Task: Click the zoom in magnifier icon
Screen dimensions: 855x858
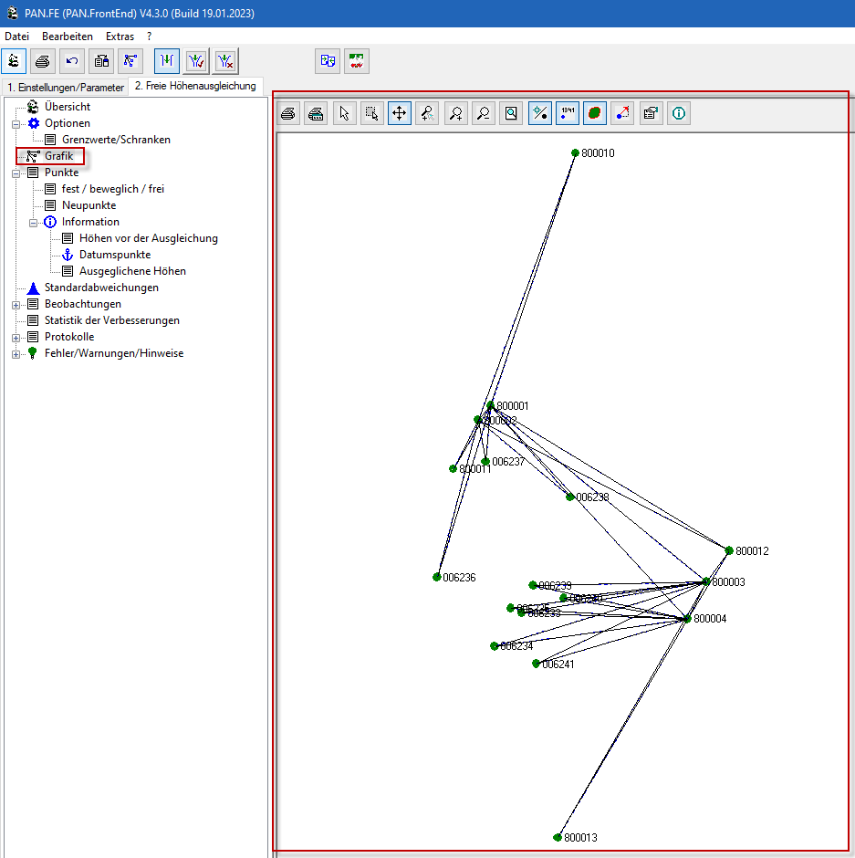Action: point(455,113)
